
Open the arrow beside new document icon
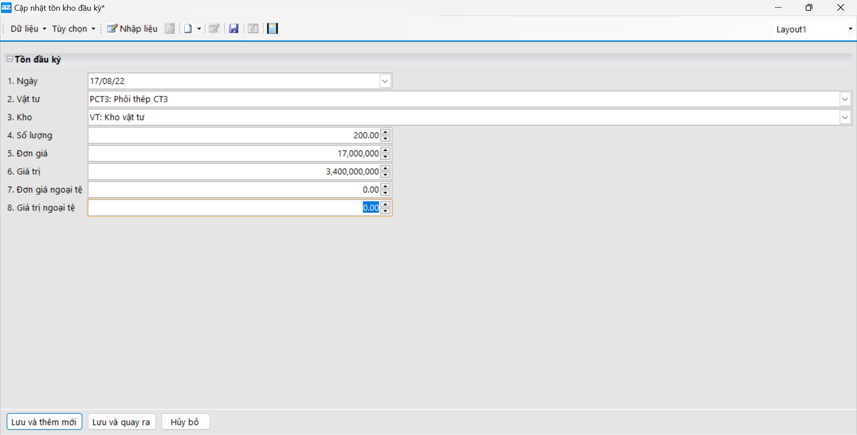199,29
